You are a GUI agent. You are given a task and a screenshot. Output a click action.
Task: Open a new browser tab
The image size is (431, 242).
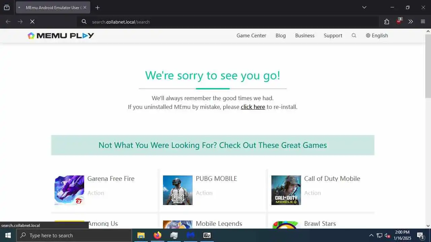click(x=97, y=7)
